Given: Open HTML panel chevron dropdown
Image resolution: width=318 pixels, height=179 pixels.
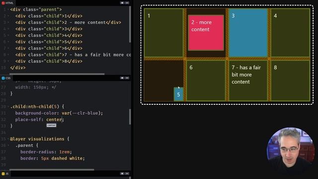Looking at the screenshot, I should (127, 3).
